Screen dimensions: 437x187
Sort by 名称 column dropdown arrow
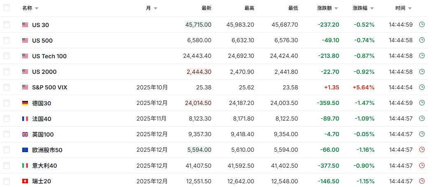[37, 8]
